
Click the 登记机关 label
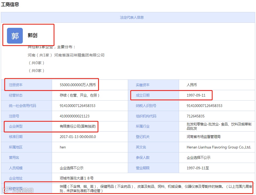[143, 137]
